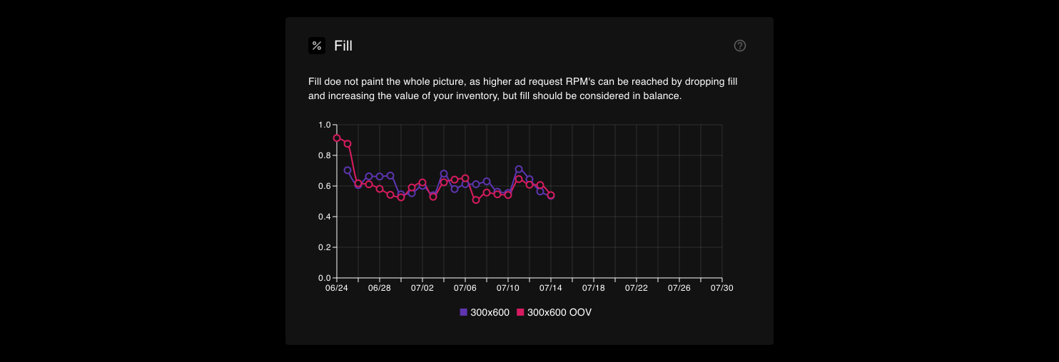Click the 07/26 x-axis label
Image resolution: width=1059 pixels, height=362 pixels.
point(679,289)
